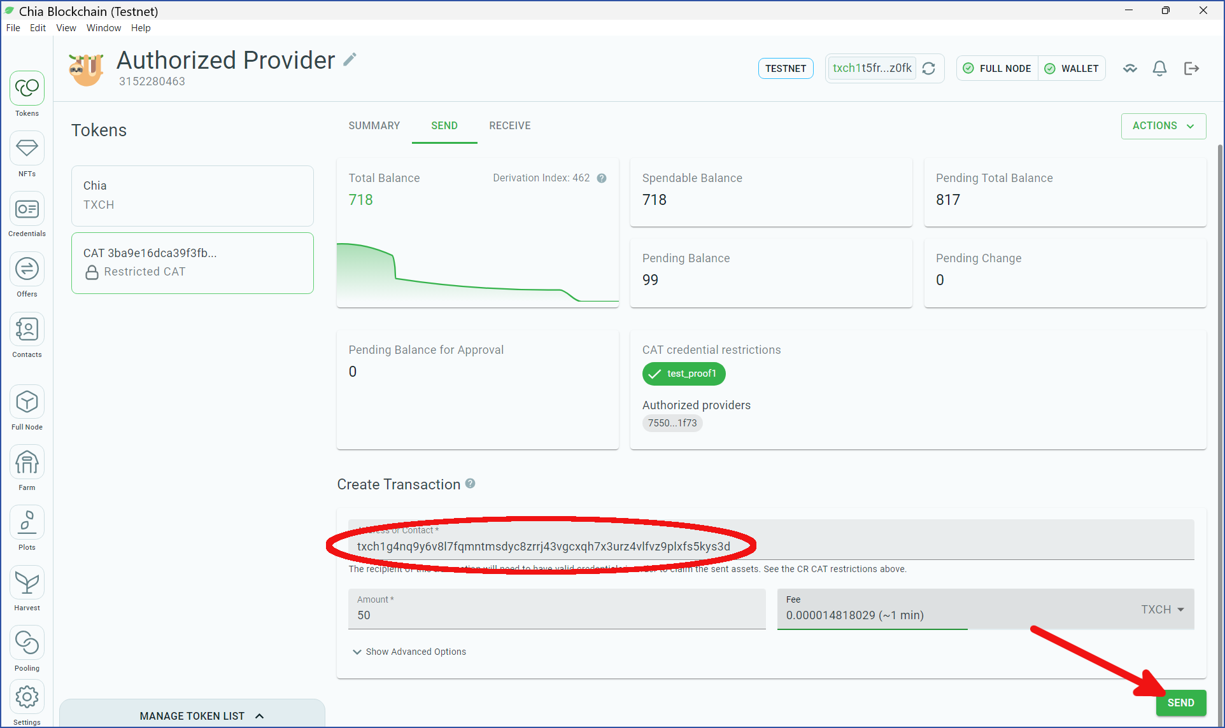Viewport: 1225px width, 728px height.
Task: Open the File menu
Action: point(13,28)
